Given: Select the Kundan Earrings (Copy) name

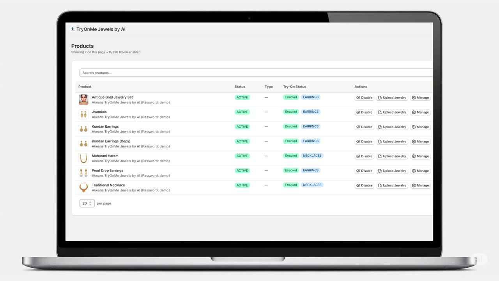Looking at the screenshot, I should click(x=111, y=141).
